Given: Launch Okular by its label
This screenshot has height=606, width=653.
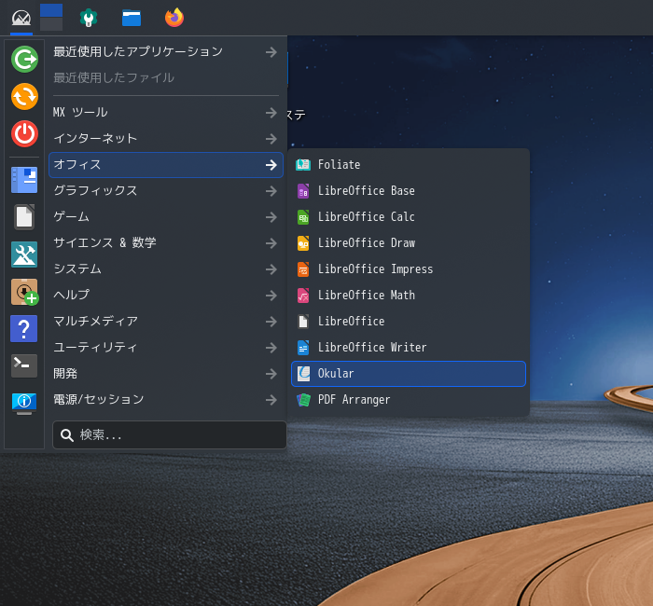Looking at the screenshot, I should click(336, 374).
